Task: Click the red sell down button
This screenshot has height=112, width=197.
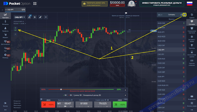Action: [48, 105]
